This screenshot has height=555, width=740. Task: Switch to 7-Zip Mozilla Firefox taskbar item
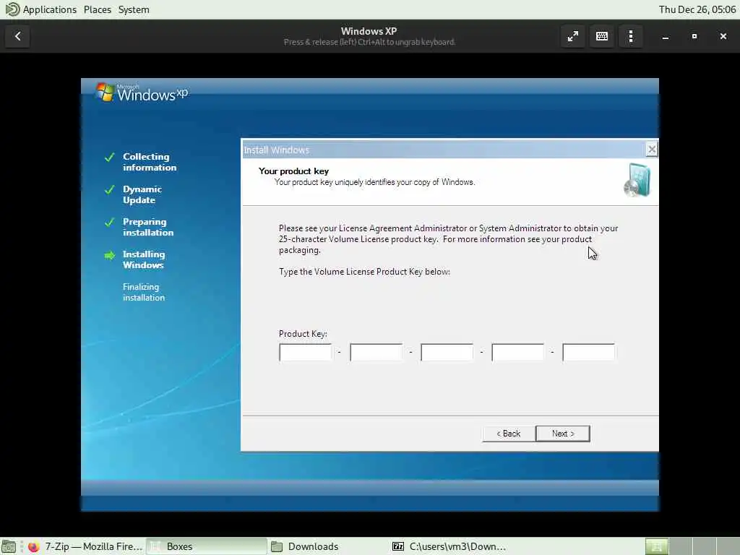pyautogui.click(x=85, y=546)
